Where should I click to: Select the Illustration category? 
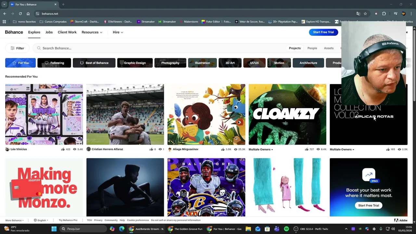click(202, 63)
